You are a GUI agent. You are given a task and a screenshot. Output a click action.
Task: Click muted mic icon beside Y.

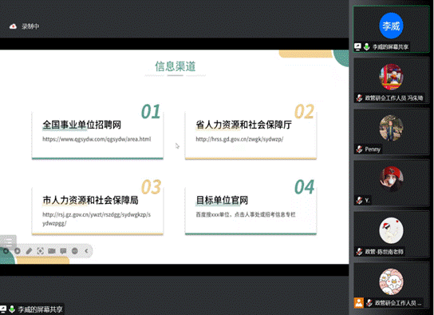coord(359,200)
